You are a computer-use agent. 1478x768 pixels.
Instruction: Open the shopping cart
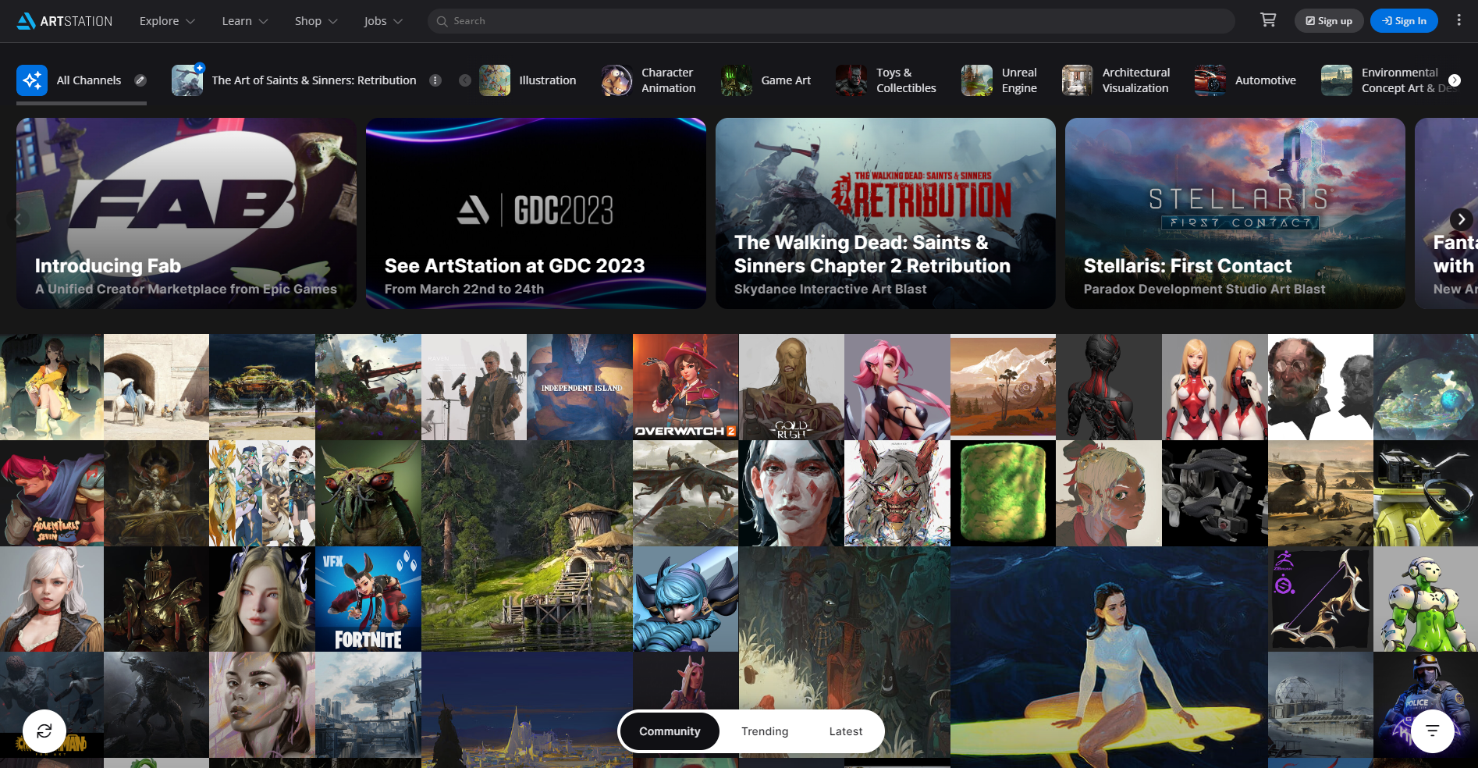tap(1268, 20)
